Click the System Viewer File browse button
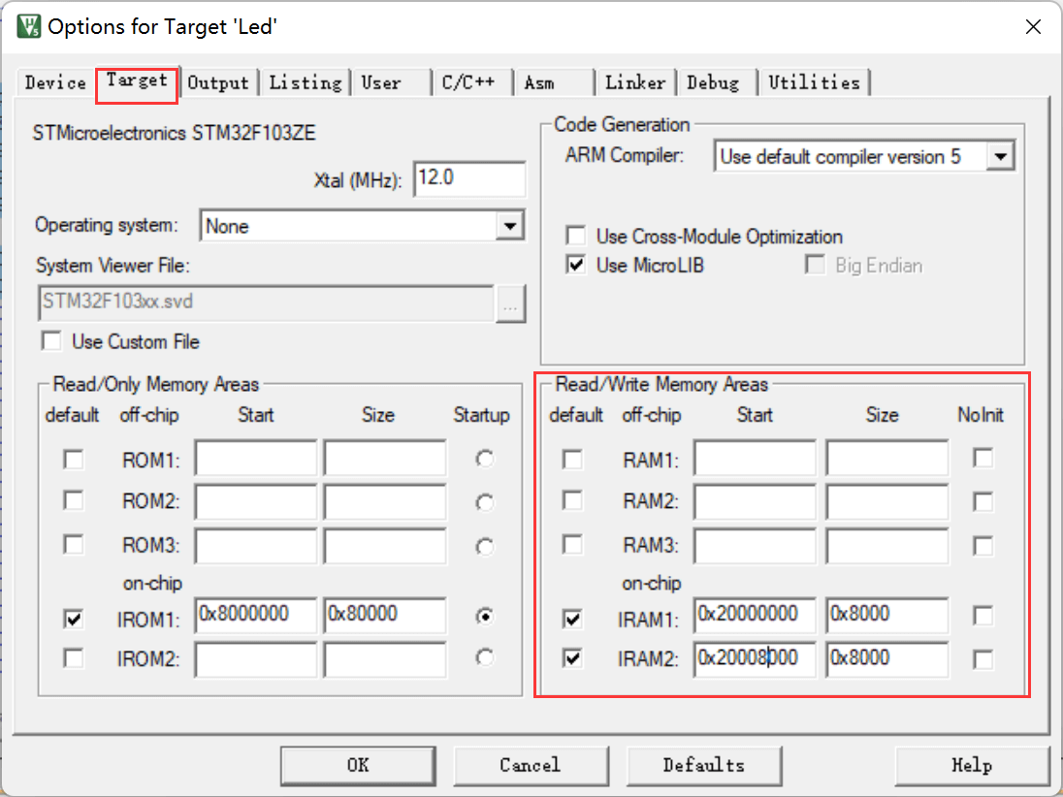 (510, 303)
